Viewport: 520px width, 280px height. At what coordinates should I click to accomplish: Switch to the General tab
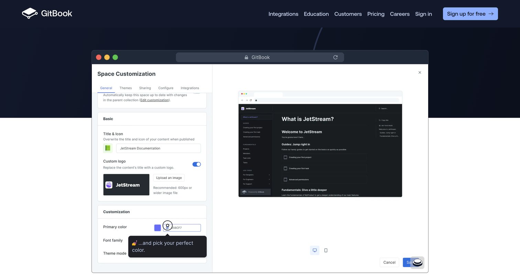click(x=106, y=88)
